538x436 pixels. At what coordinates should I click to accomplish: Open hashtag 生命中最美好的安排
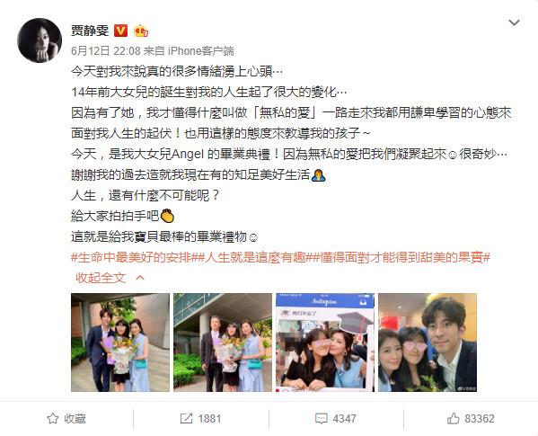coord(135,257)
